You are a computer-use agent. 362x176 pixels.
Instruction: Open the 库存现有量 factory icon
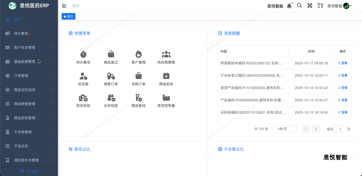coord(166,98)
